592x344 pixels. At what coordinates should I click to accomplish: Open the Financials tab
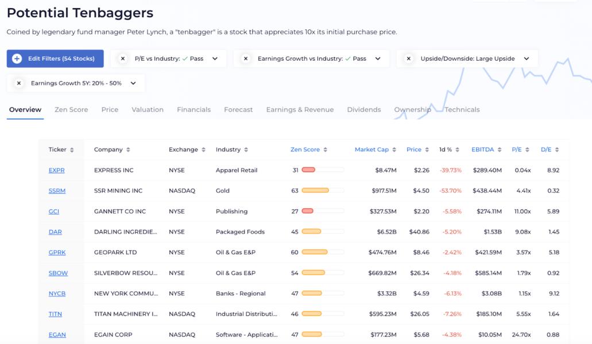[x=194, y=110]
